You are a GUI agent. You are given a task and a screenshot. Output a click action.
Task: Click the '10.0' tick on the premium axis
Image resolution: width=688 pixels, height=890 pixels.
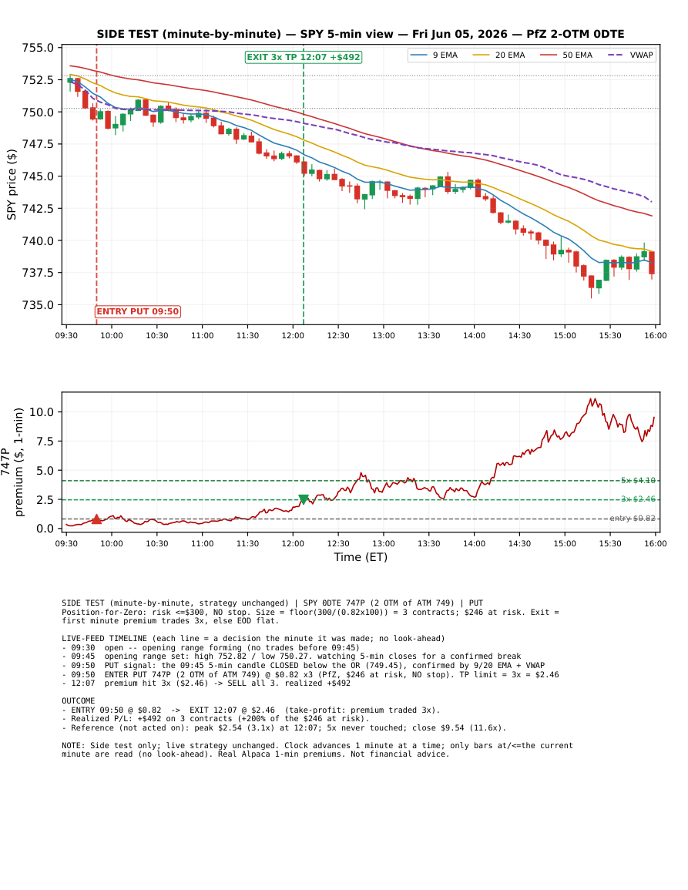tap(42, 412)
